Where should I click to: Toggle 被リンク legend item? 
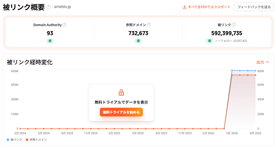point(14,140)
